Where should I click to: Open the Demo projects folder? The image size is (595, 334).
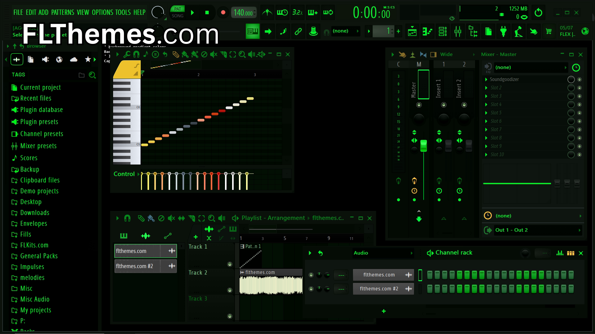point(35,191)
